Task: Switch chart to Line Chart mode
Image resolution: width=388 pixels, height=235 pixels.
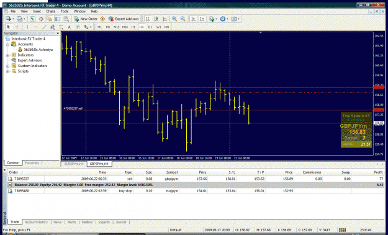Action: point(165,19)
